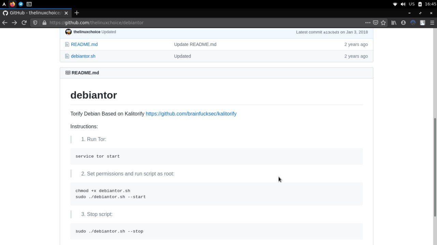Go back to the previous page

click(5, 22)
